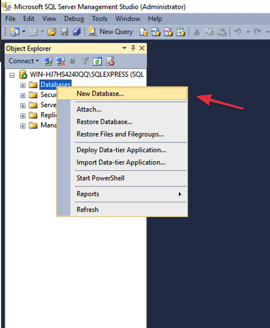Click the New Query button

110,32
